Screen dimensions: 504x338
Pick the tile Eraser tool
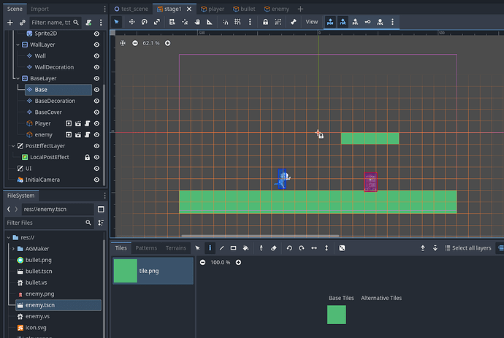point(274,248)
